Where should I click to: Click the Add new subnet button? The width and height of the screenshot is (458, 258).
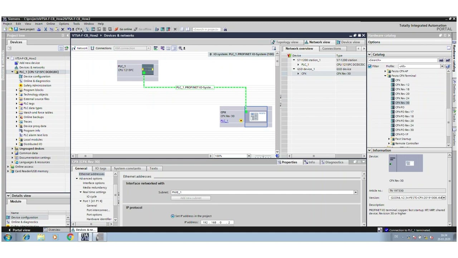pyautogui.click(x=191, y=198)
